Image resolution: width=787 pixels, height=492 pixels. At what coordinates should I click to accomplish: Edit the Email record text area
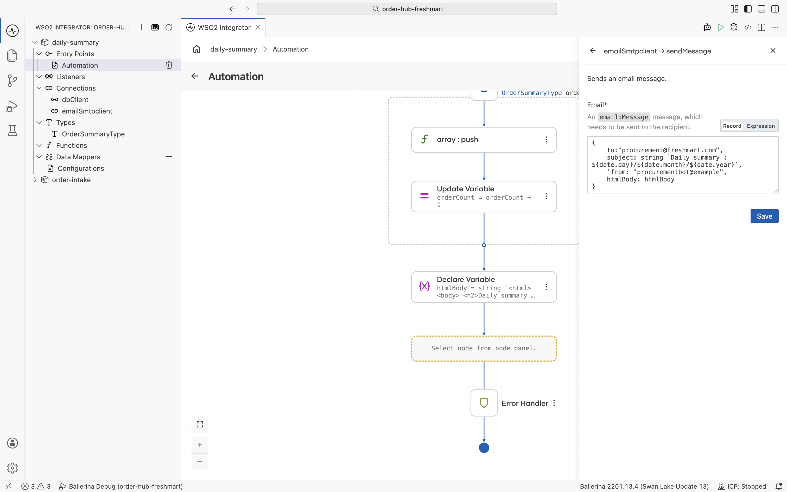(683, 165)
